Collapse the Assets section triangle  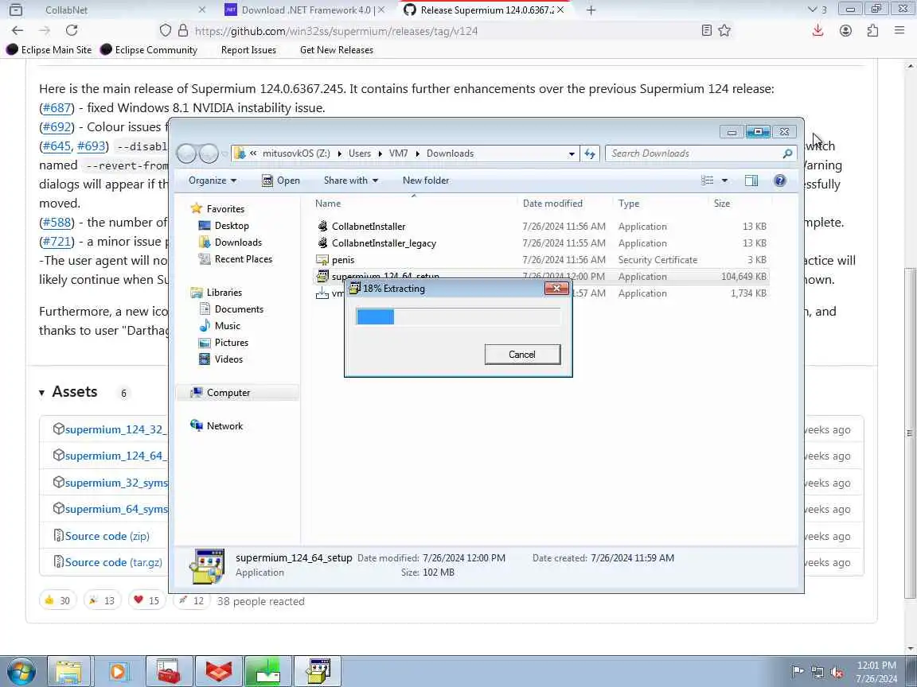point(41,393)
